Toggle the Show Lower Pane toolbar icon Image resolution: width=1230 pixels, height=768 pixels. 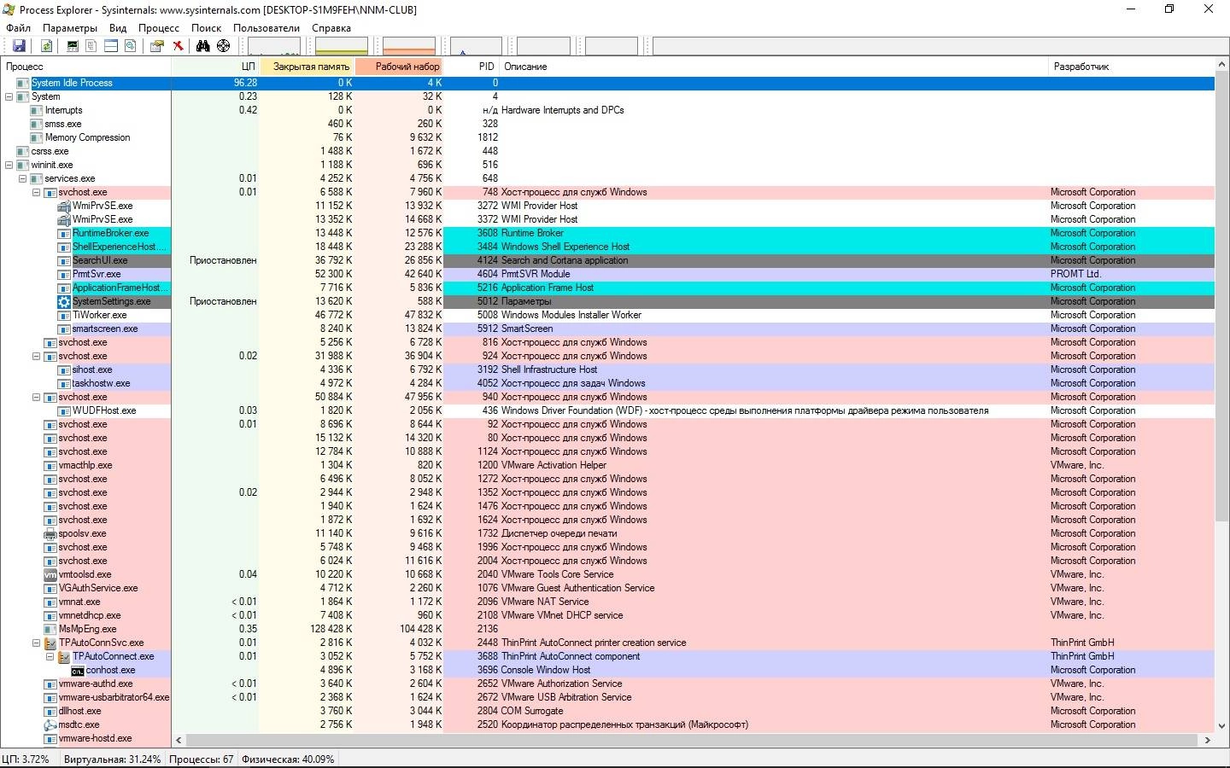click(x=111, y=46)
